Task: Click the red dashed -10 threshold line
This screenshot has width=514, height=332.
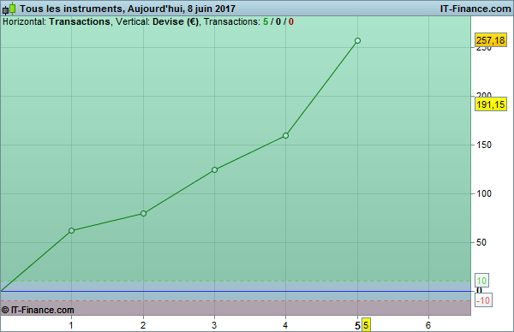Action: tap(236, 300)
